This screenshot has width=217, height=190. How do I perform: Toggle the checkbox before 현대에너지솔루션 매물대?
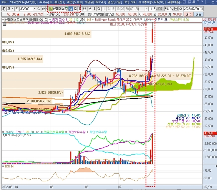[x=3, y=20]
